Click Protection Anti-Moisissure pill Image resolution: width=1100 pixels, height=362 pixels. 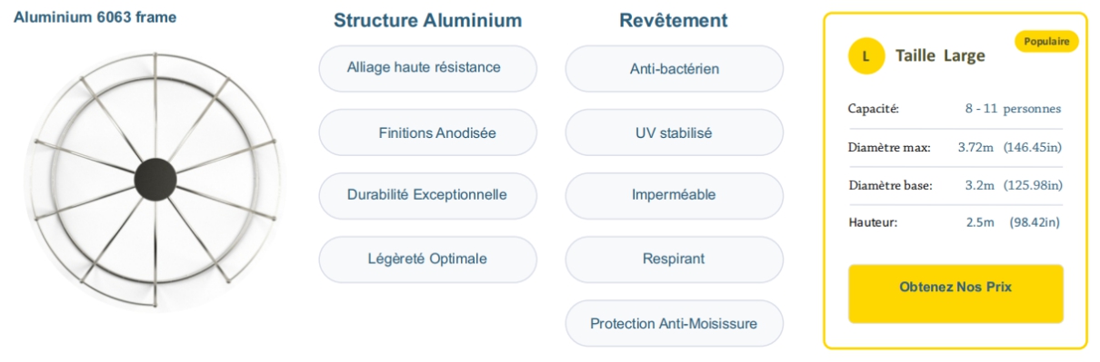click(x=674, y=323)
